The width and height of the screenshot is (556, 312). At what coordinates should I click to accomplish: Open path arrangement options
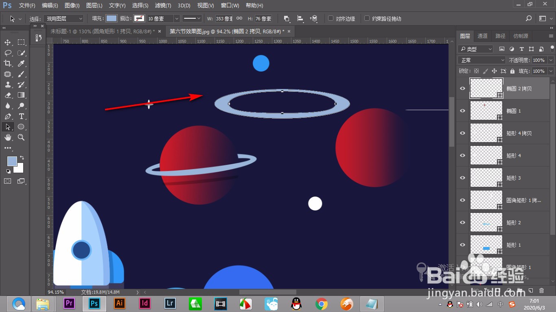pyautogui.click(x=313, y=19)
